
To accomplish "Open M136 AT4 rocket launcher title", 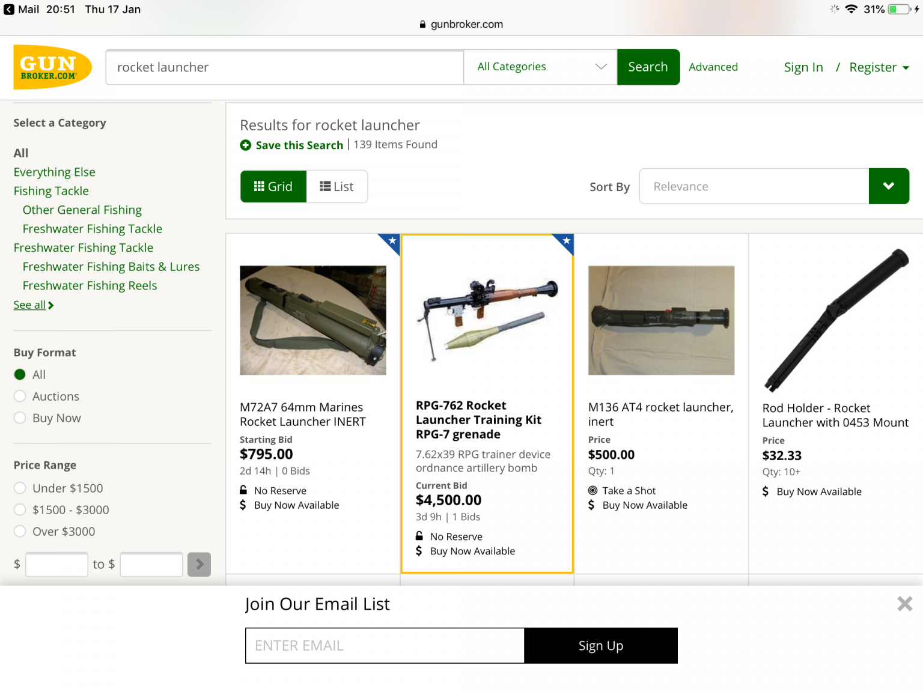I will pos(661,414).
